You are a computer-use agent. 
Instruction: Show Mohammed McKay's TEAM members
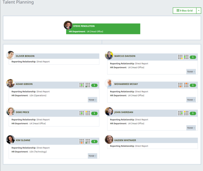coord(191,100)
